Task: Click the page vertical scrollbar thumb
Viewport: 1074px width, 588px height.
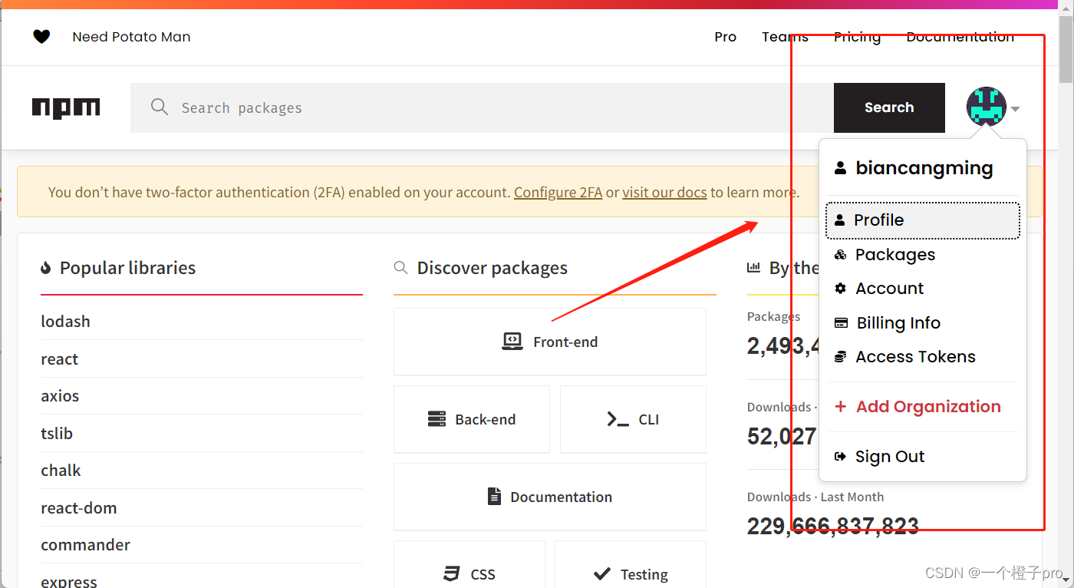Action: (1066, 48)
